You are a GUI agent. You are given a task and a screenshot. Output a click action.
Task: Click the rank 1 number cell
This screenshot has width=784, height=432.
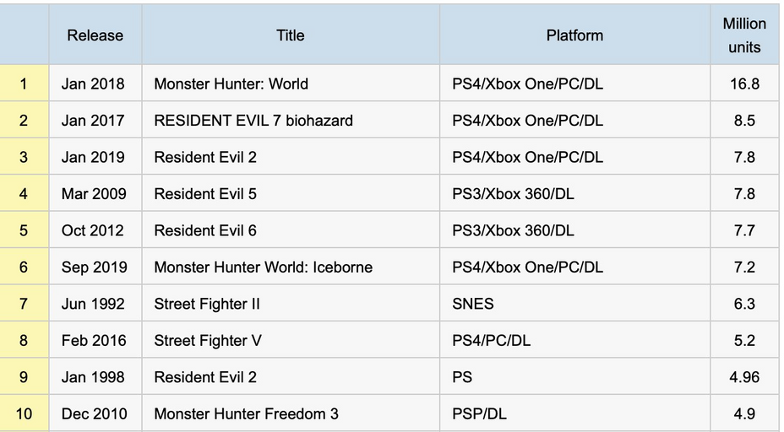24,84
